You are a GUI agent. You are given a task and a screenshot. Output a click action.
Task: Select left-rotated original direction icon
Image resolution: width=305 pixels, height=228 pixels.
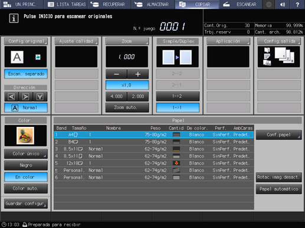[12, 96]
